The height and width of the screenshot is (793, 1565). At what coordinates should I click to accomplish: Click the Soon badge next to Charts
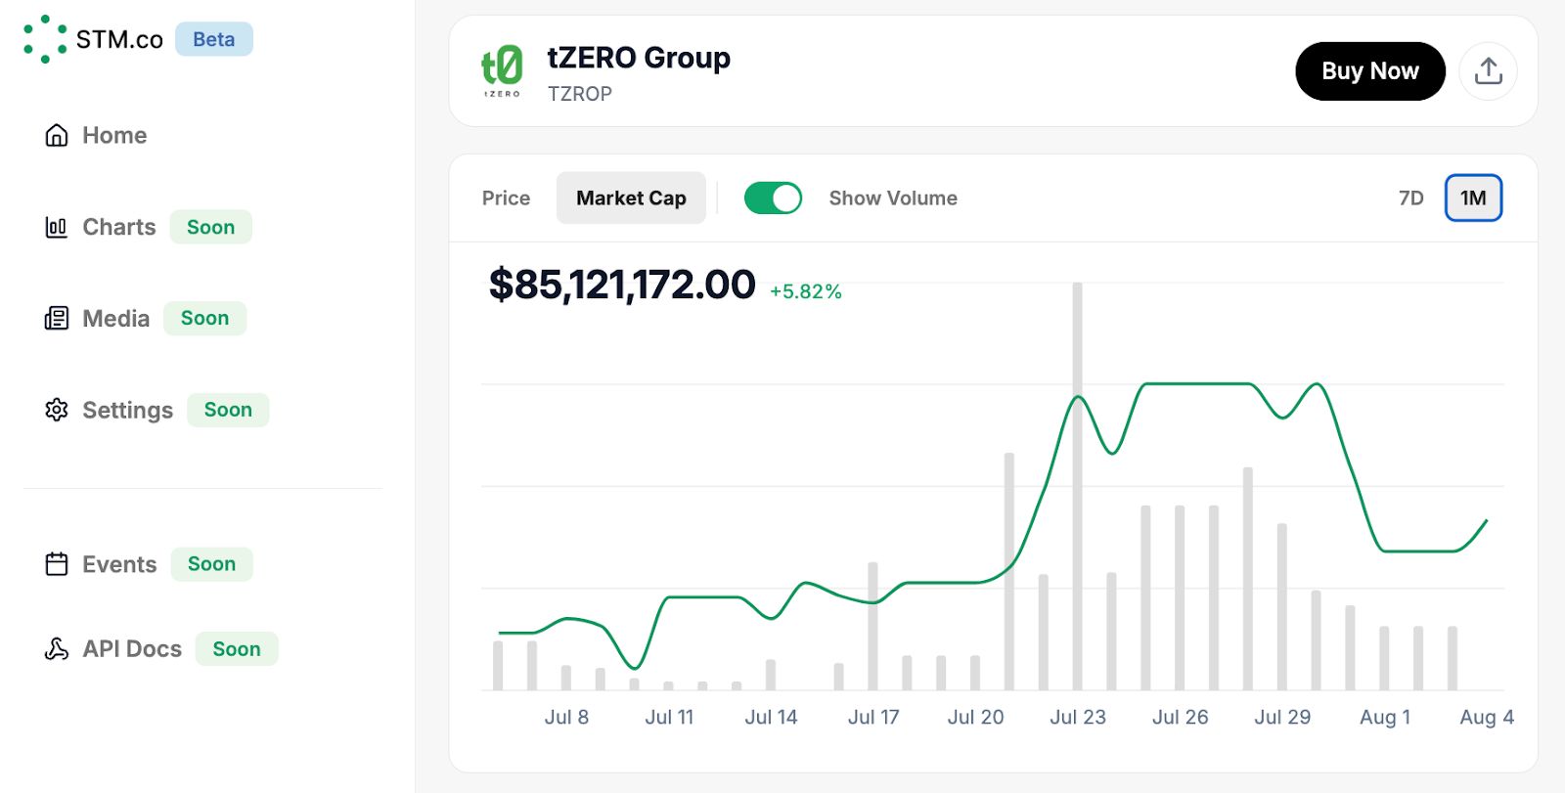(211, 227)
